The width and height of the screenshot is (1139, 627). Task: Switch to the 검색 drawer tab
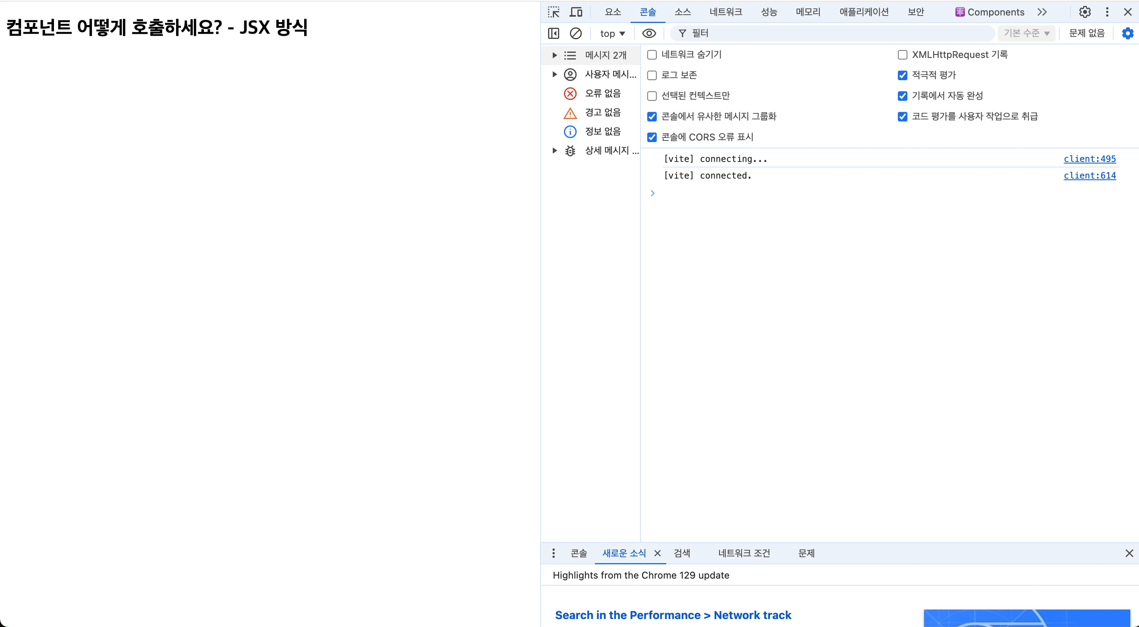[x=682, y=553]
